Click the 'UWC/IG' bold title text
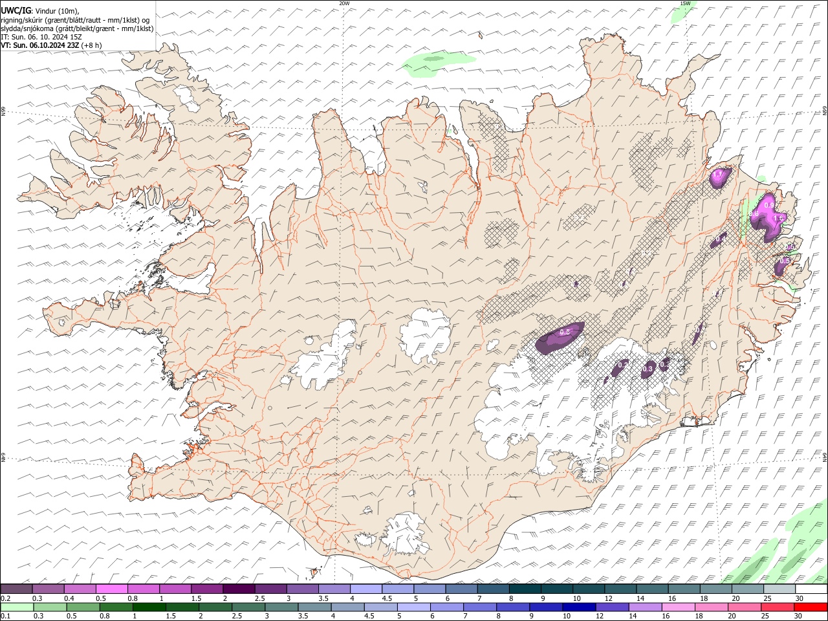828x621 pixels. coord(15,11)
